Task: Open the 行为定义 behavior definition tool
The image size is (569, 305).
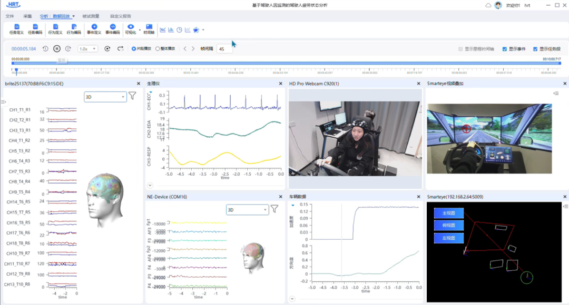Action: [55, 29]
